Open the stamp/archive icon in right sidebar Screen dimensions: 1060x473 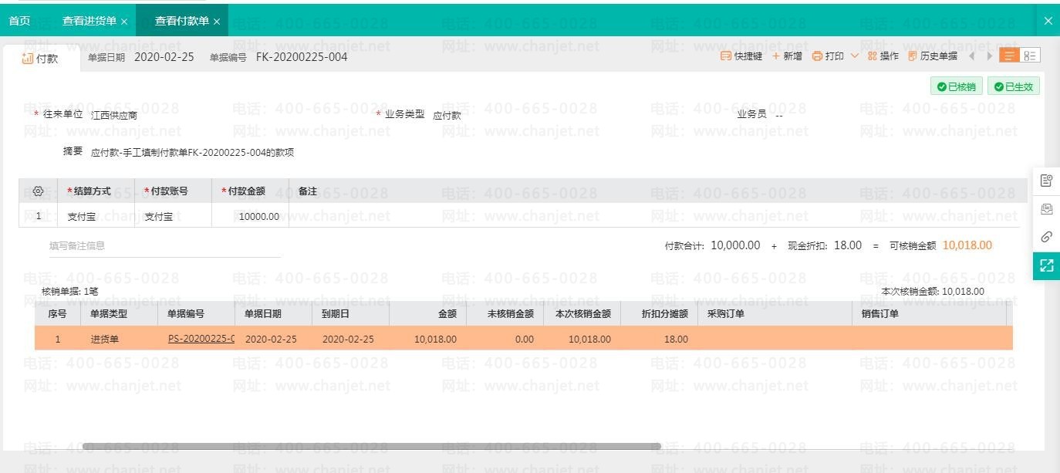(x=1046, y=209)
